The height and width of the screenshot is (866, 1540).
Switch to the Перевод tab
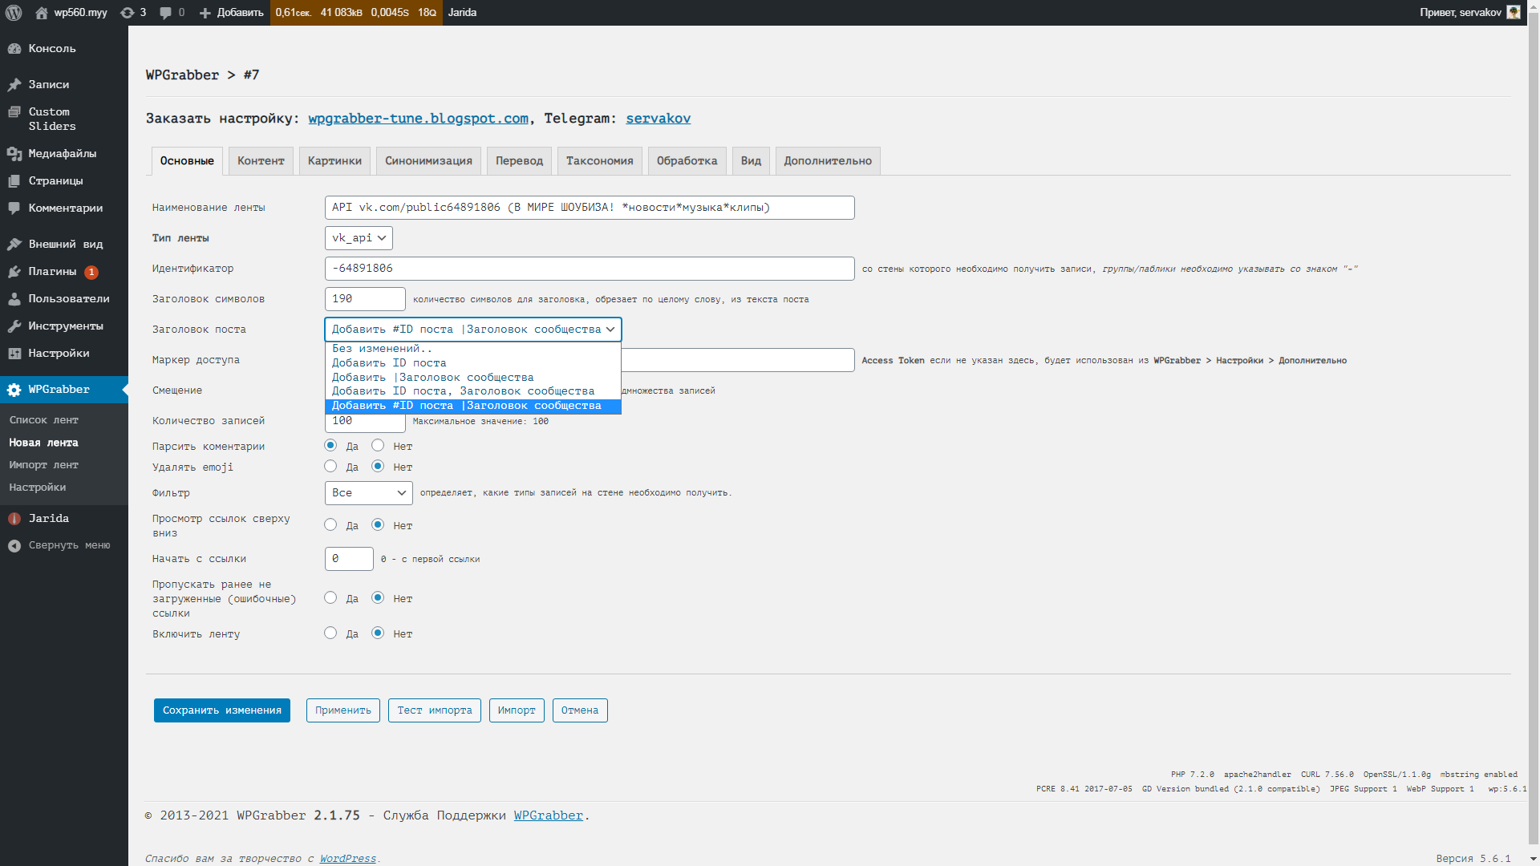point(519,161)
